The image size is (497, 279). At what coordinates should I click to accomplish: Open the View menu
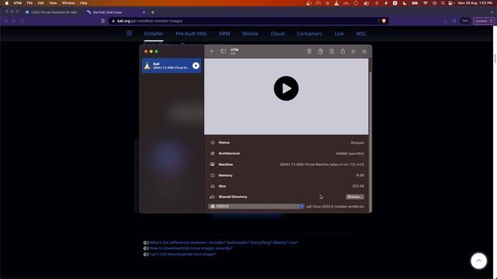53,3
